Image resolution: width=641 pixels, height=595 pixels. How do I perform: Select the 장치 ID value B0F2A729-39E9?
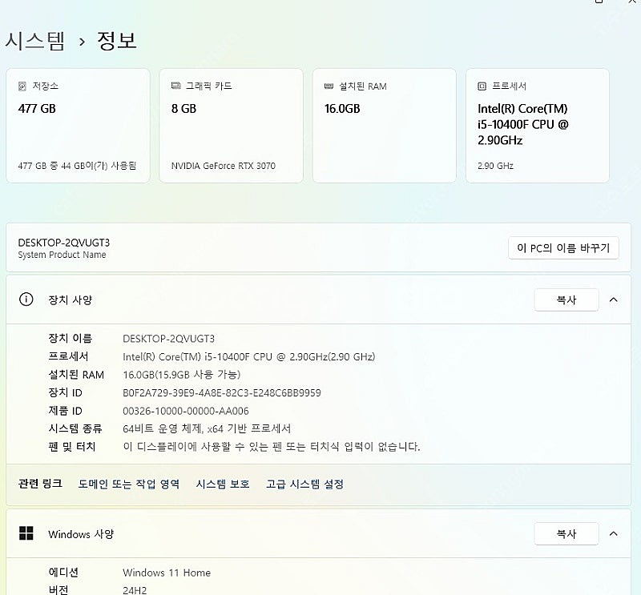click(x=222, y=392)
